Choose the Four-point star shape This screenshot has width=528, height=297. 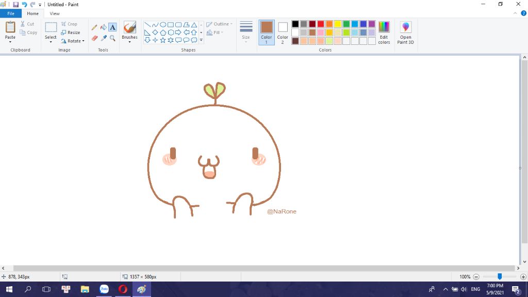tap(155, 40)
